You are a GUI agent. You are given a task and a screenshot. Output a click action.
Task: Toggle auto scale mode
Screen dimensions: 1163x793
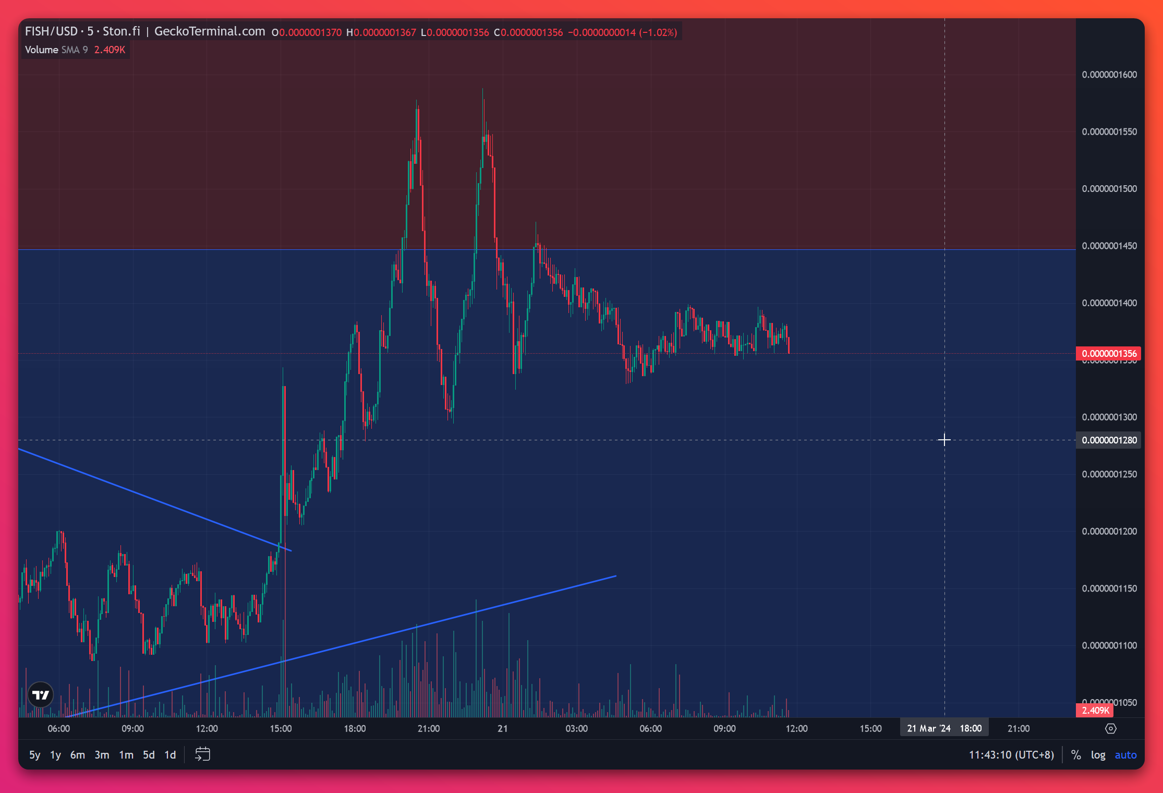pyautogui.click(x=1125, y=755)
